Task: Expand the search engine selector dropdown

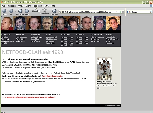Action: pos(130,12)
